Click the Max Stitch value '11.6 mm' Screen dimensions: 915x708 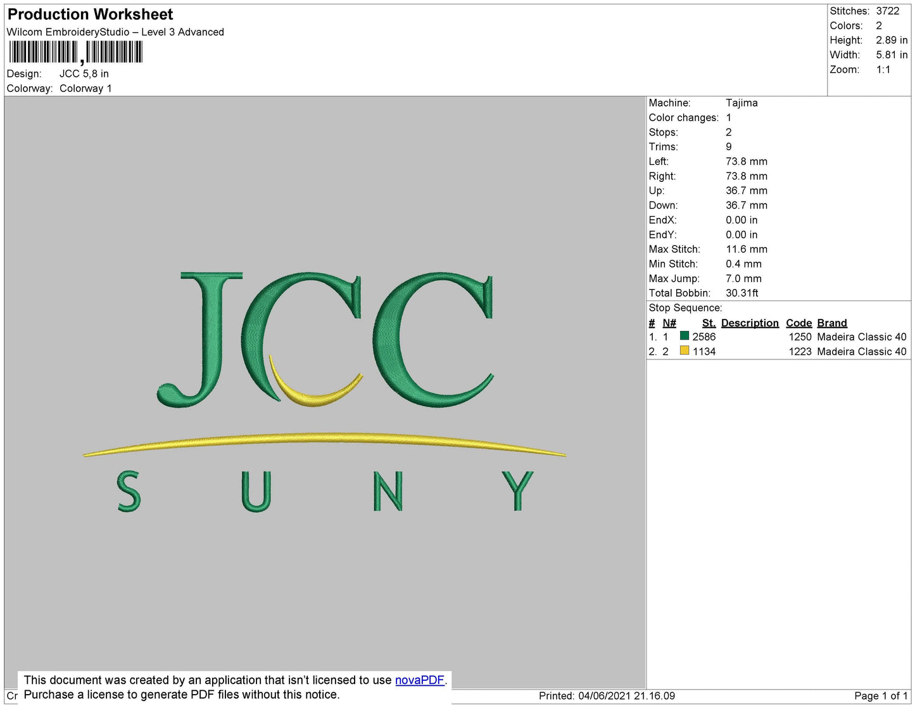coord(747,249)
